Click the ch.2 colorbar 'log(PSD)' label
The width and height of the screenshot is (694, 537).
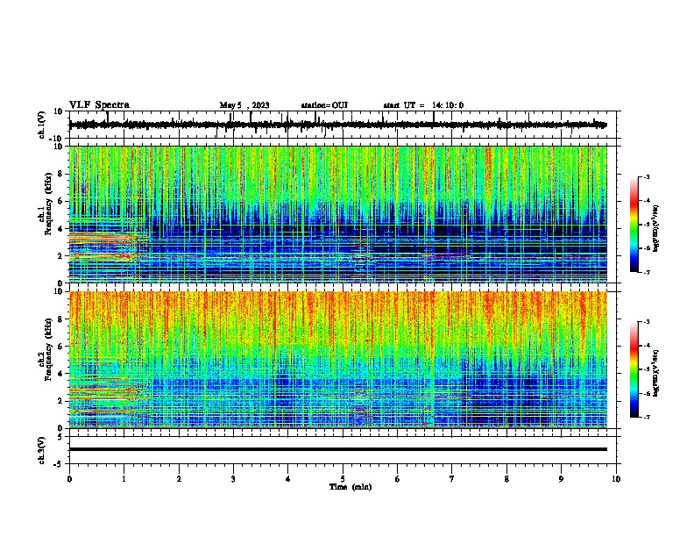pos(656,373)
